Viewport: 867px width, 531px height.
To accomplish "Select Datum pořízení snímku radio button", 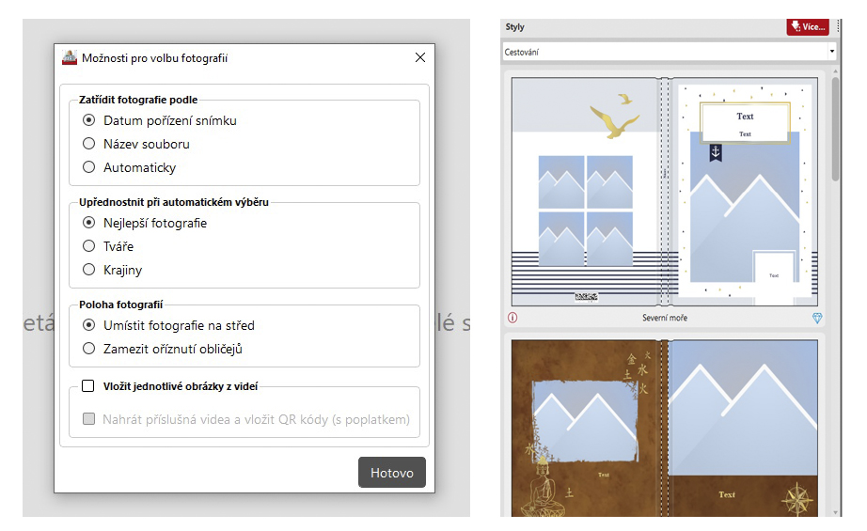I will [89, 120].
